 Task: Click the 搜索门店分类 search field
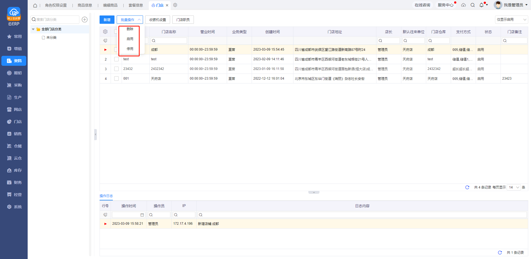click(x=55, y=20)
